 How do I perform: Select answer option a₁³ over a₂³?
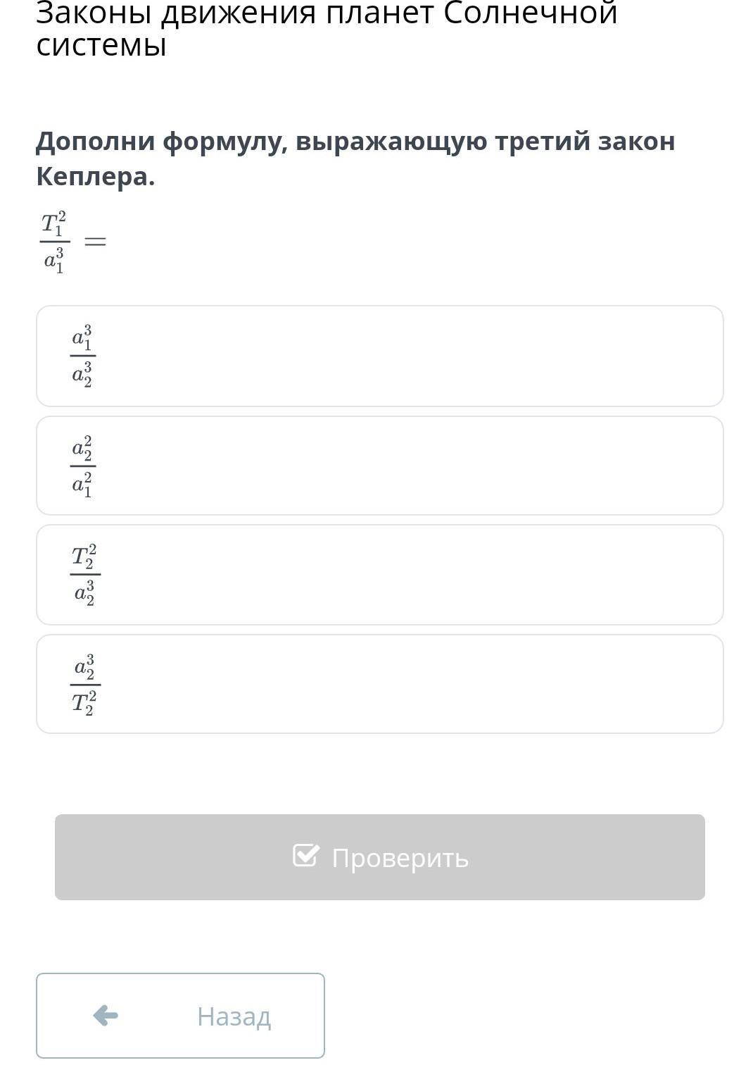tap(379, 356)
